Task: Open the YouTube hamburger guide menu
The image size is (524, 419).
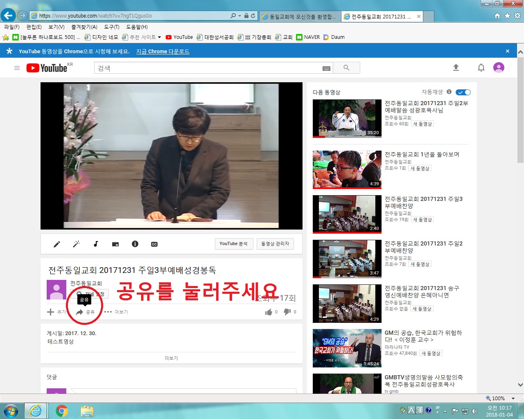Action: tap(17, 68)
